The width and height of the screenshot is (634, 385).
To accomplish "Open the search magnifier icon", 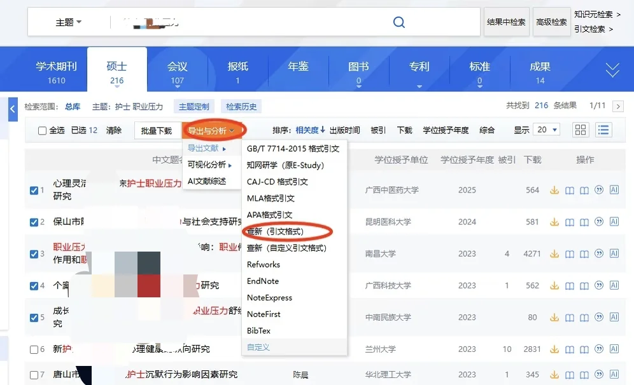I will coord(399,22).
